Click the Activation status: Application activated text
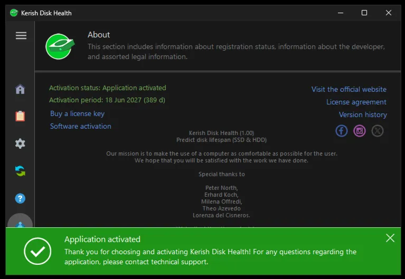This screenshot has width=405, height=279. pyautogui.click(x=108, y=88)
